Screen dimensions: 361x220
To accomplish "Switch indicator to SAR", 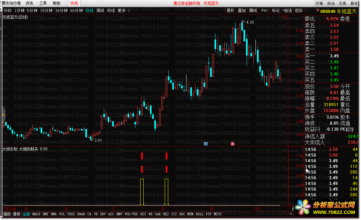I will [158, 214].
